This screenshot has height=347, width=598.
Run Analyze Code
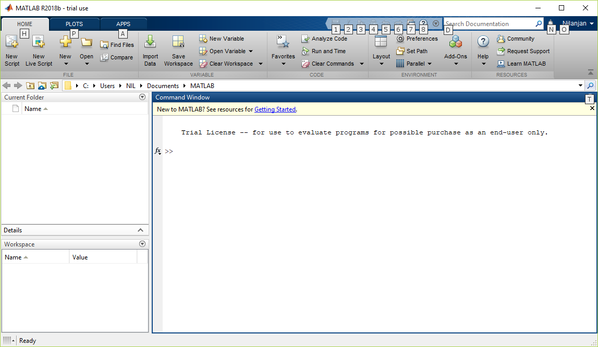(324, 39)
